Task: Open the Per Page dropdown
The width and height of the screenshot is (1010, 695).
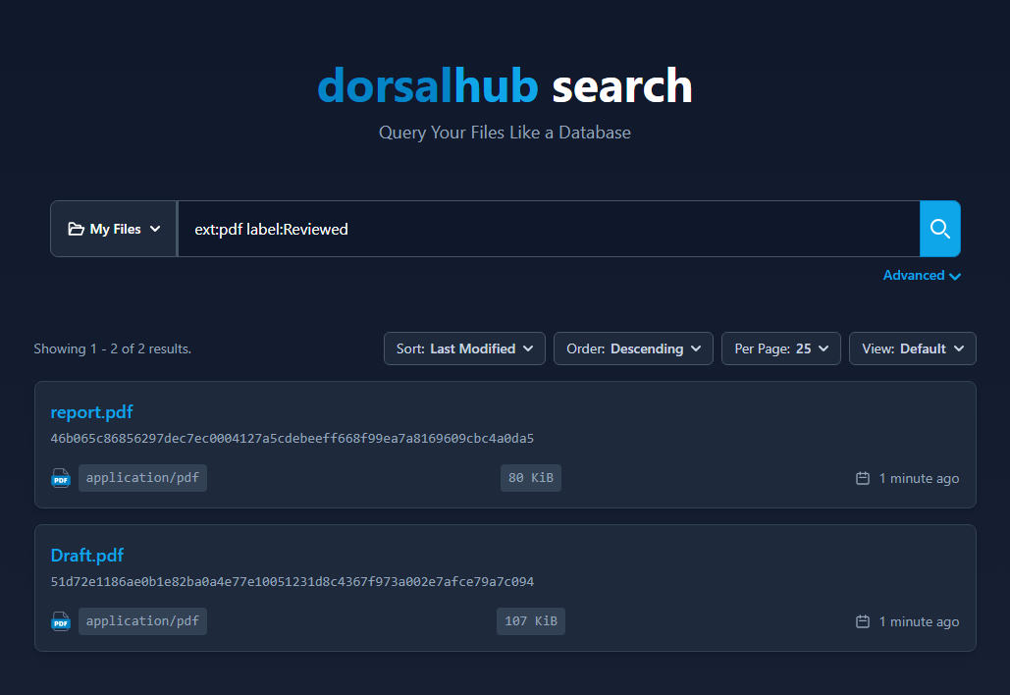Action: [x=780, y=348]
